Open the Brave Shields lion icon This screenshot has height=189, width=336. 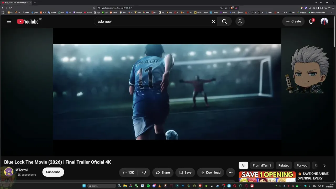[x=232, y=8]
